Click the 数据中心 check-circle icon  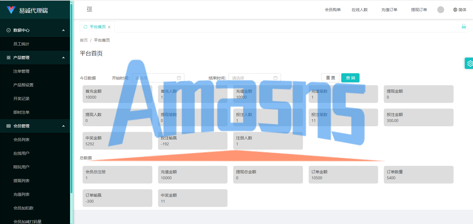click(x=9, y=30)
